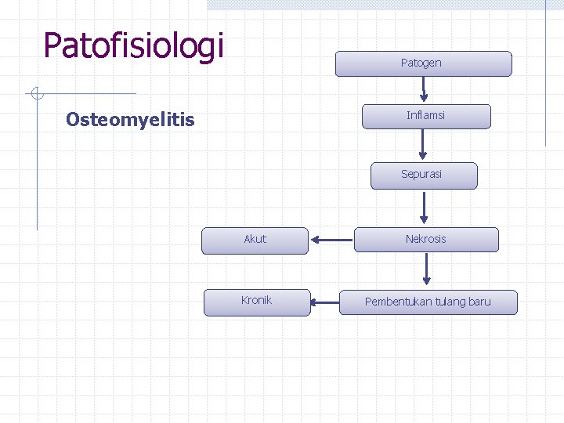Image resolution: width=564 pixels, height=423 pixels.
Task: Select the arrow from Inflamsi to Sepurasi
Action: click(423, 144)
